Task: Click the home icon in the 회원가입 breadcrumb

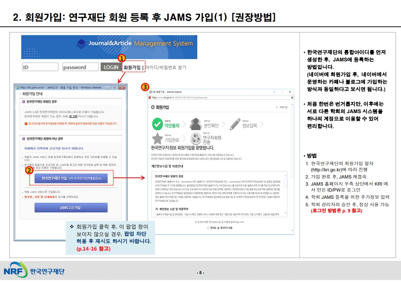Action: click(x=277, y=107)
